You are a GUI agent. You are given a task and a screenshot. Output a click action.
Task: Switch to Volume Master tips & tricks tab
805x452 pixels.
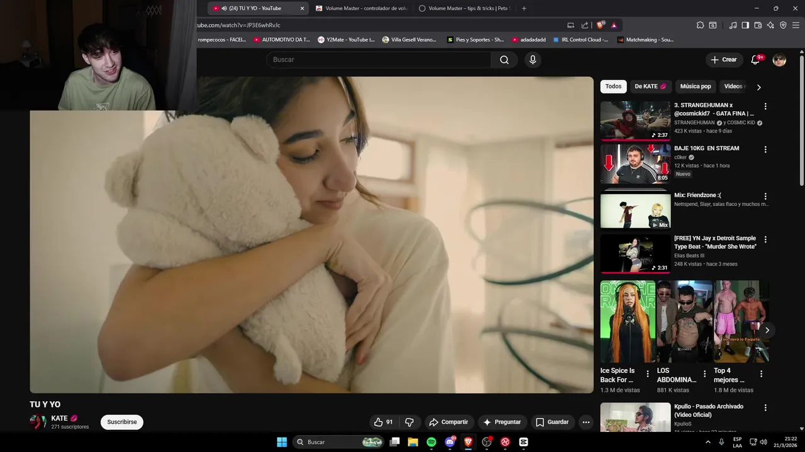pyautogui.click(x=464, y=8)
